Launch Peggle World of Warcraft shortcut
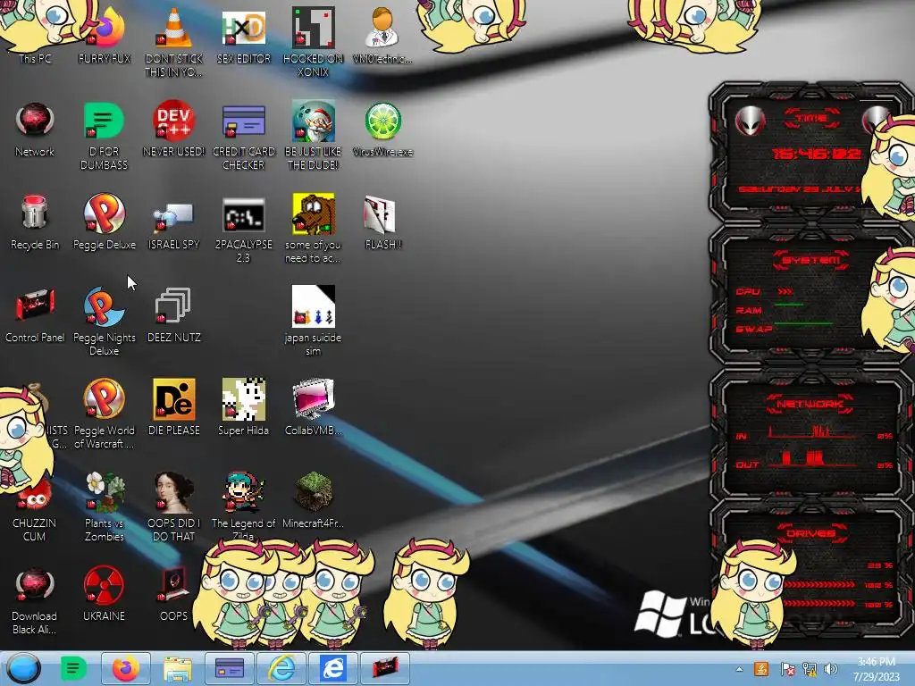 tap(104, 414)
